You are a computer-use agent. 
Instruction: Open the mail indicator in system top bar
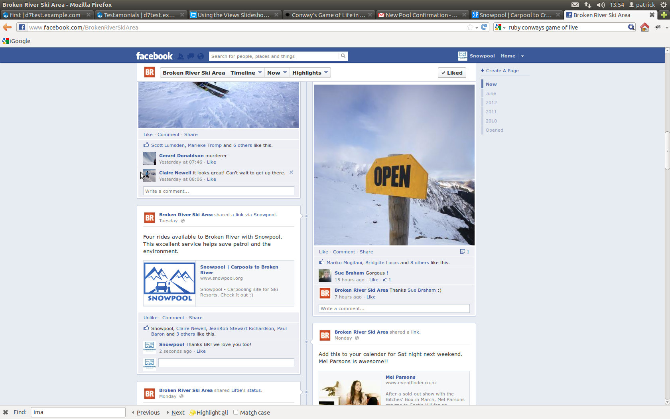point(575,5)
